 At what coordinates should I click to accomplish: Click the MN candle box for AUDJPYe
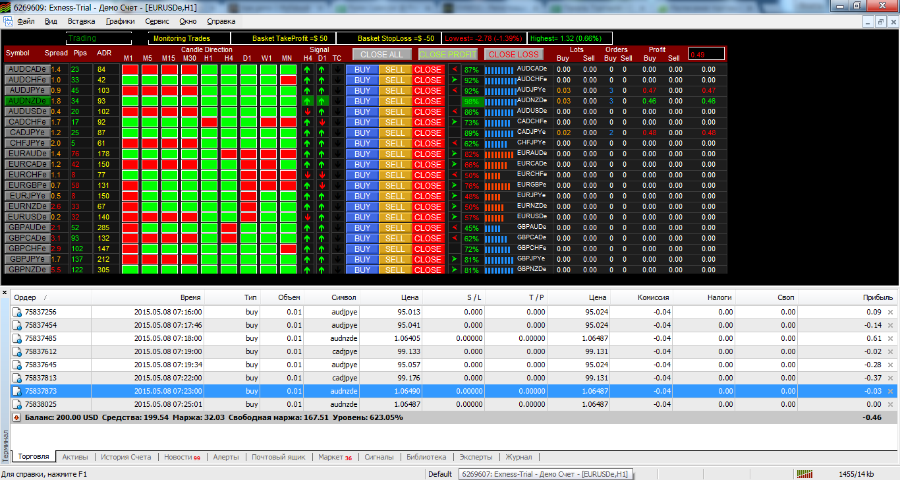tap(288, 90)
